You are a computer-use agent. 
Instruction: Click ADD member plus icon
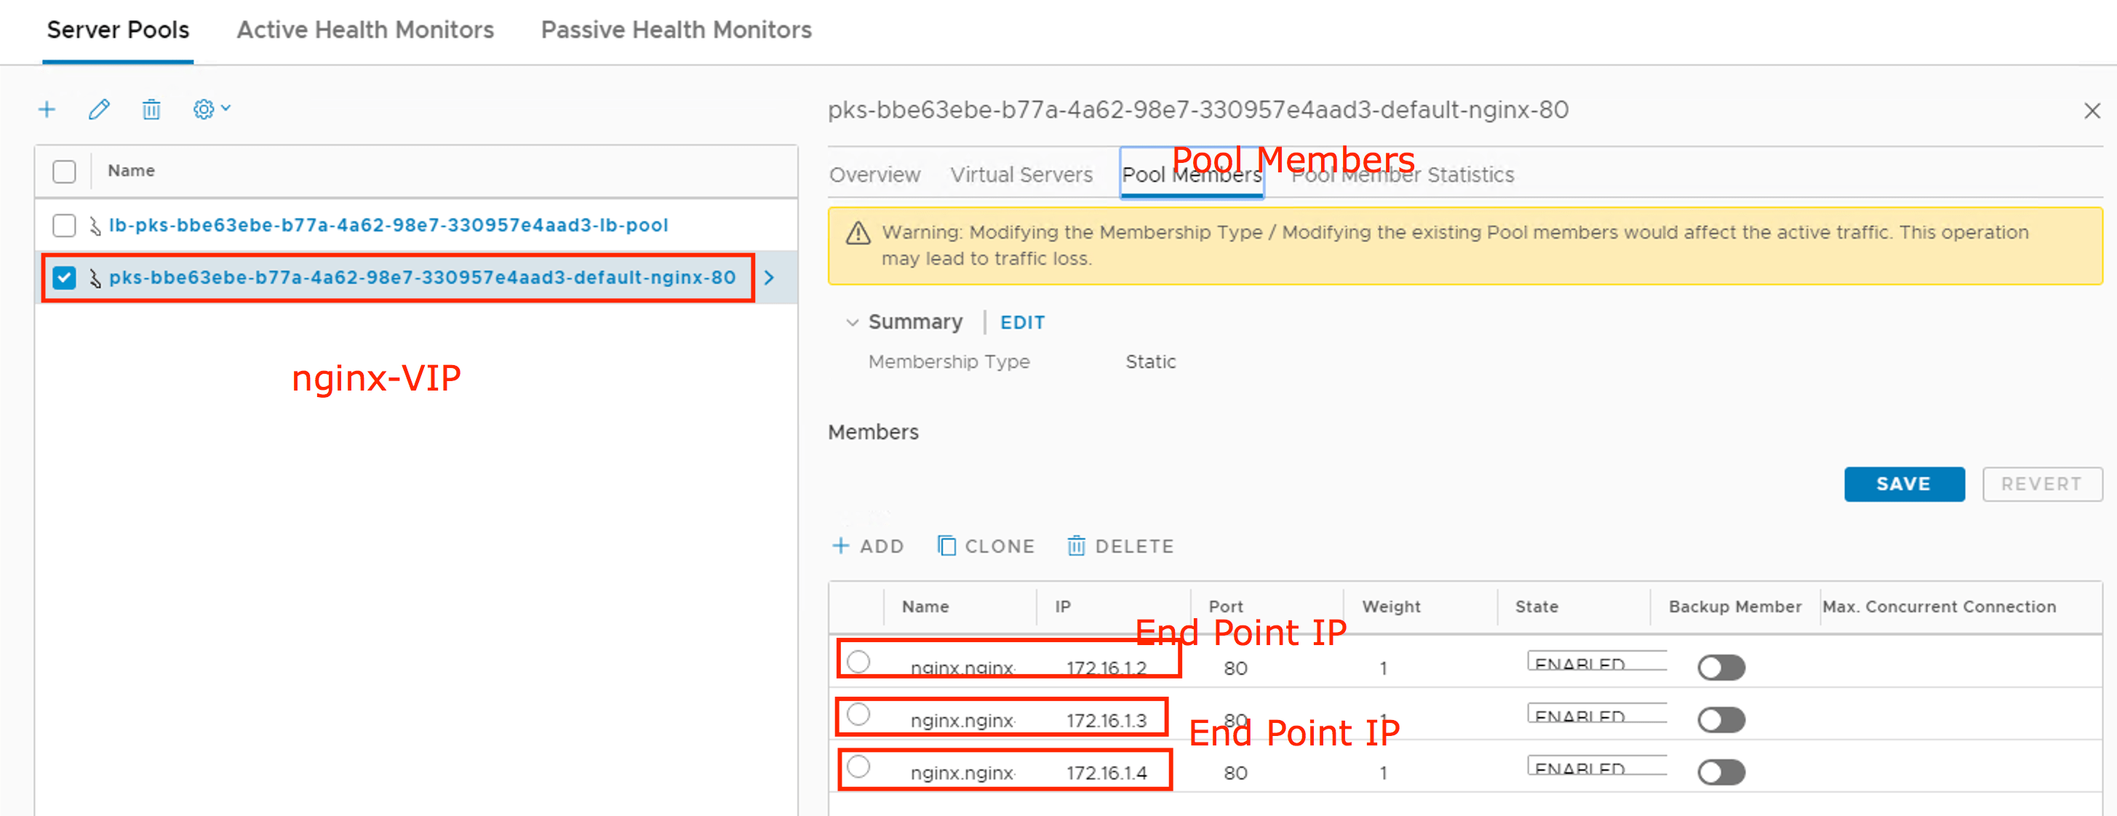pyautogui.click(x=841, y=545)
